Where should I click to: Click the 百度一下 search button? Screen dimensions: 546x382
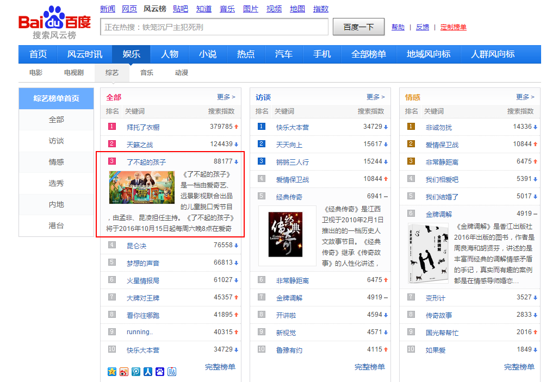click(x=359, y=27)
